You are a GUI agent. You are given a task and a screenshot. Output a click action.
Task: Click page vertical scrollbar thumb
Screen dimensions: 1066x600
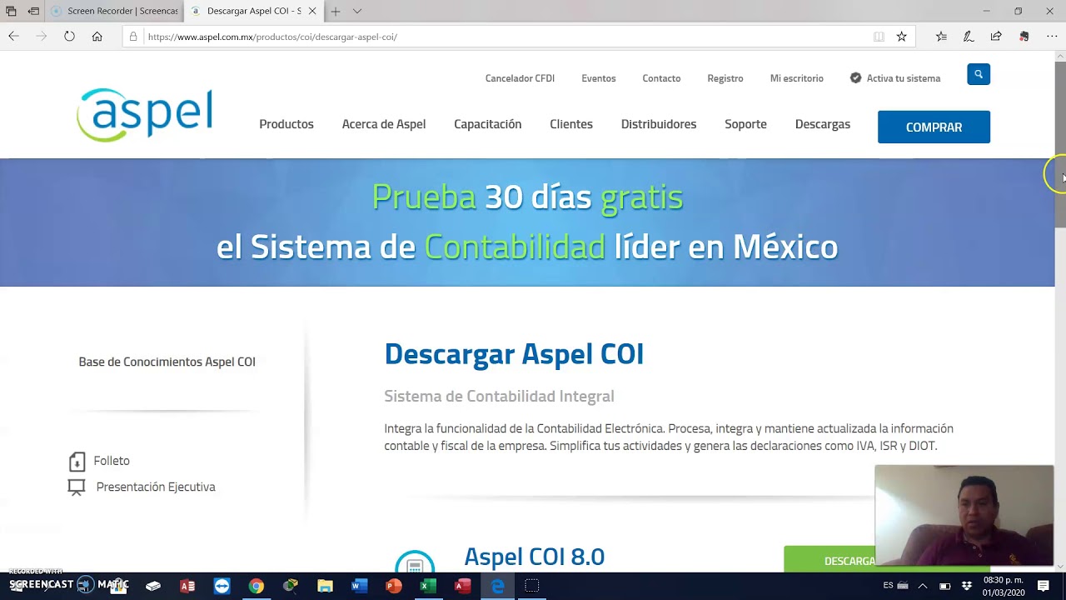[x=1060, y=143]
